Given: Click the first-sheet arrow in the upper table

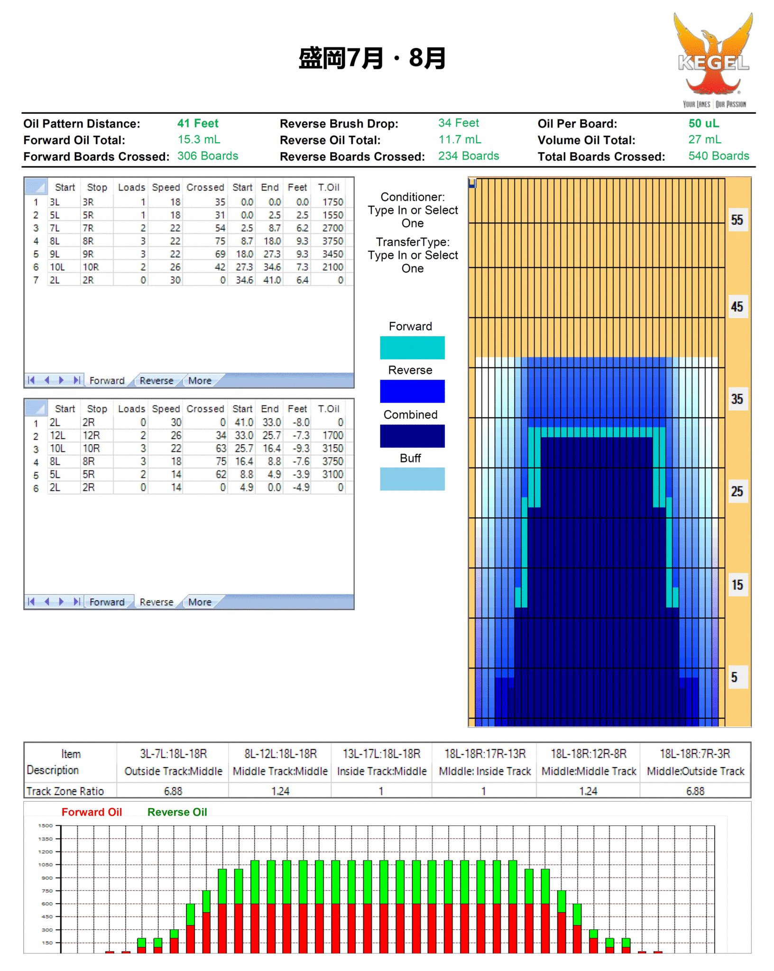Looking at the screenshot, I should 31,380.
